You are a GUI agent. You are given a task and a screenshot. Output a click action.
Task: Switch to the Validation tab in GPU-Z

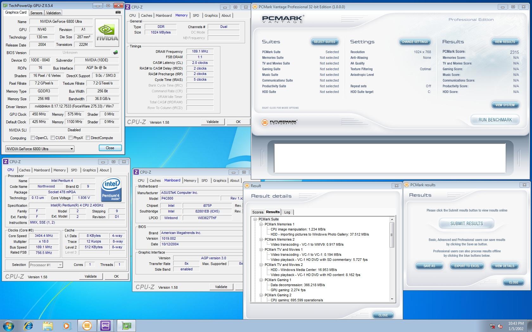[53, 13]
